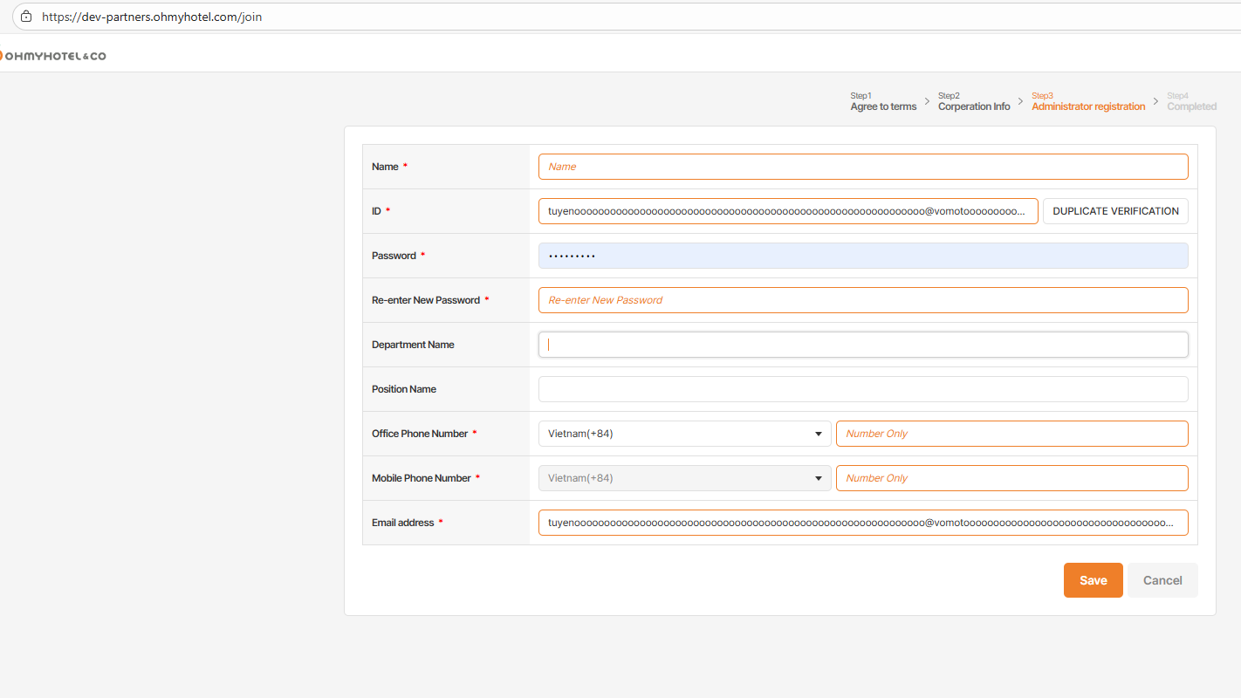Click the OHMYHOTEL&CO logo

(x=53, y=56)
